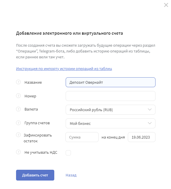Click the help icon beside Не учитывать НДС
171x189 pixels.
(x=18, y=152)
